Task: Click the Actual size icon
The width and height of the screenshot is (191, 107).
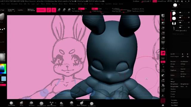Action: pos(163,33)
